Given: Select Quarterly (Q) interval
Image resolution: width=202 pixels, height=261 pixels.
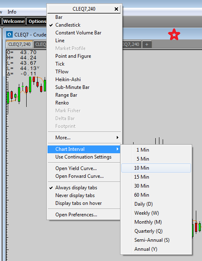Looking at the screenshot, I should coord(156,231).
